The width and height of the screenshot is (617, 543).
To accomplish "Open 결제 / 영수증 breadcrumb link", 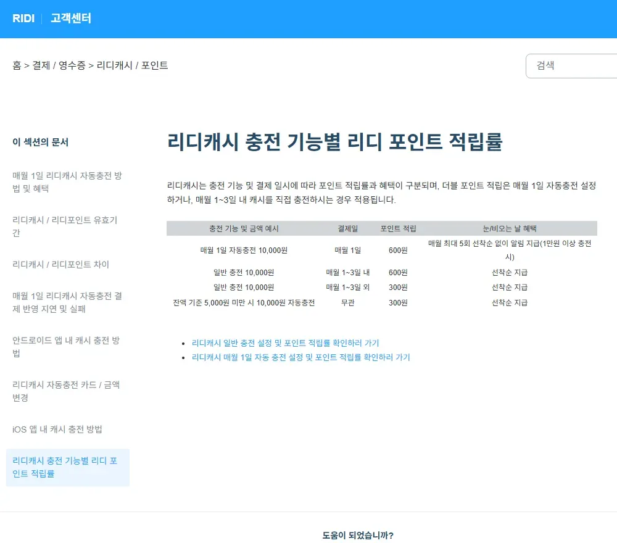I will click(x=59, y=65).
